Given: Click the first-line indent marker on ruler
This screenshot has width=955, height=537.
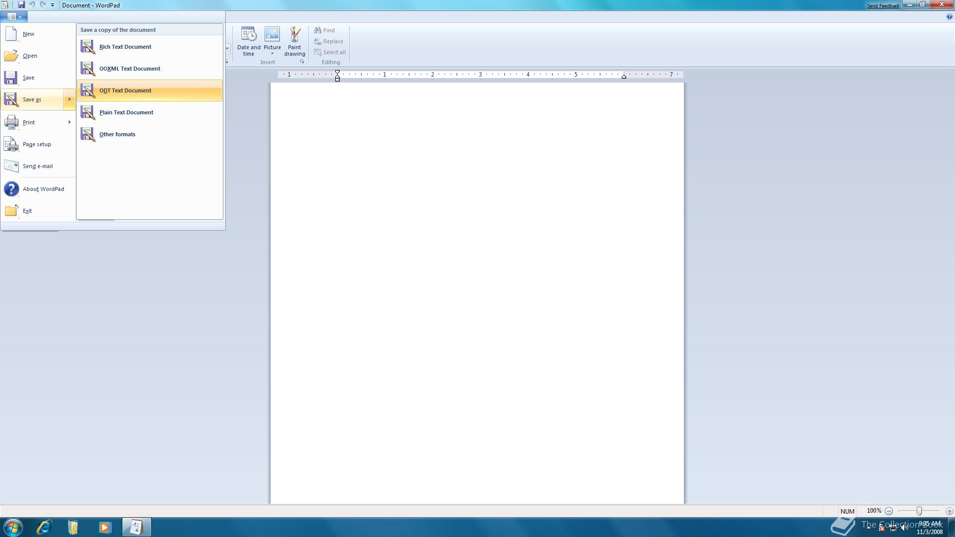Looking at the screenshot, I should click(337, 73).
